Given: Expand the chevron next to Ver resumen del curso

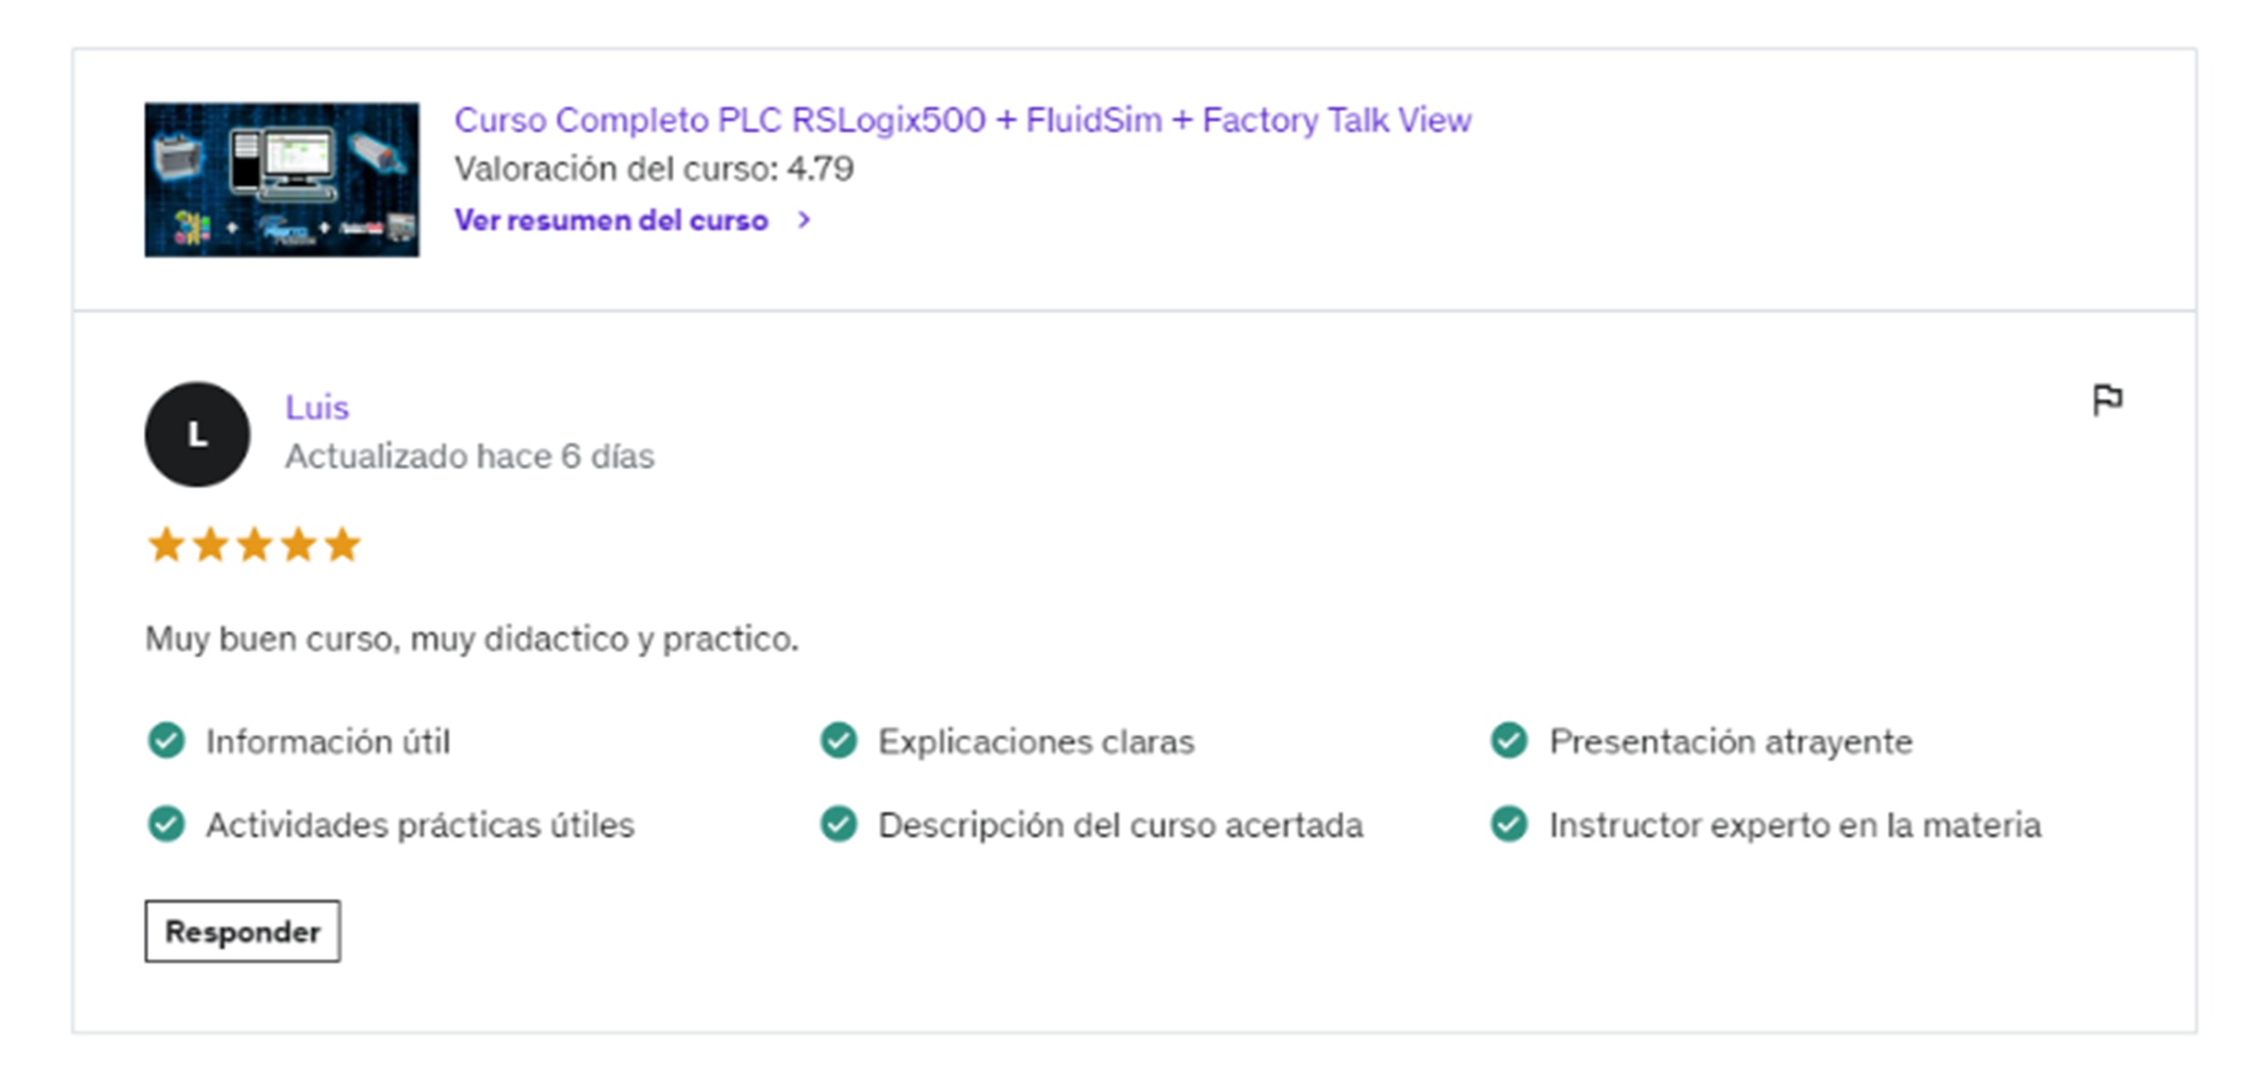Looking at the screenshot, I should point(804,219).
